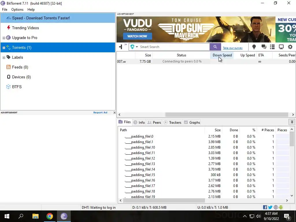Viewport: 296px width, 222px height.
Task: Select the 7.75 GB torrent row
Action: pos(206,61)
